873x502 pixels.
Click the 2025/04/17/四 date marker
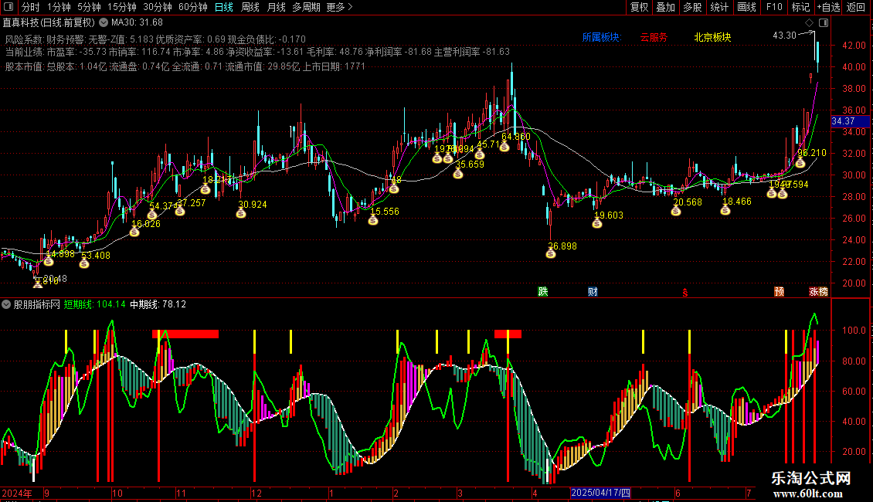coord(600,493)
